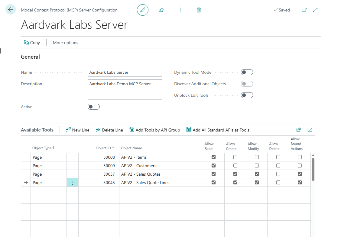341x237 pixels.
Task: Turn on the Active toggle
Action: 94,107
